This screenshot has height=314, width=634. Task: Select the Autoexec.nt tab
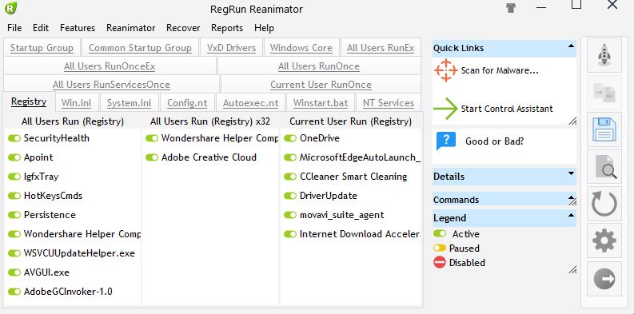click(251, 102)
